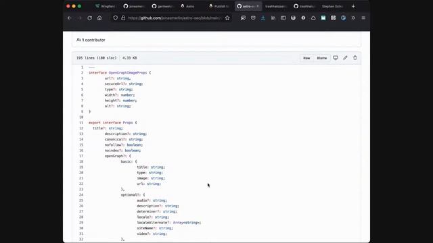Open the Raw file view
433x243 pixels.
pos(306,58)
